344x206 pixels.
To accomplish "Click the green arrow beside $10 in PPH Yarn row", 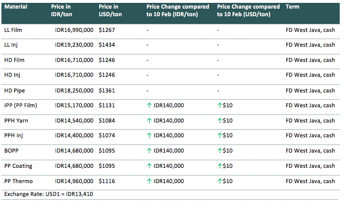I will 219,120.
